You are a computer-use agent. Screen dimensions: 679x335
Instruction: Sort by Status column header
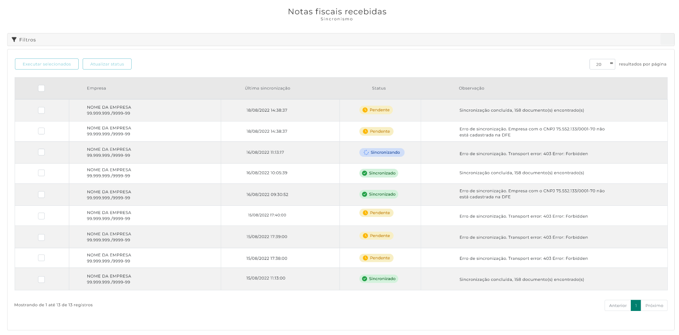(x=379, y=88)
